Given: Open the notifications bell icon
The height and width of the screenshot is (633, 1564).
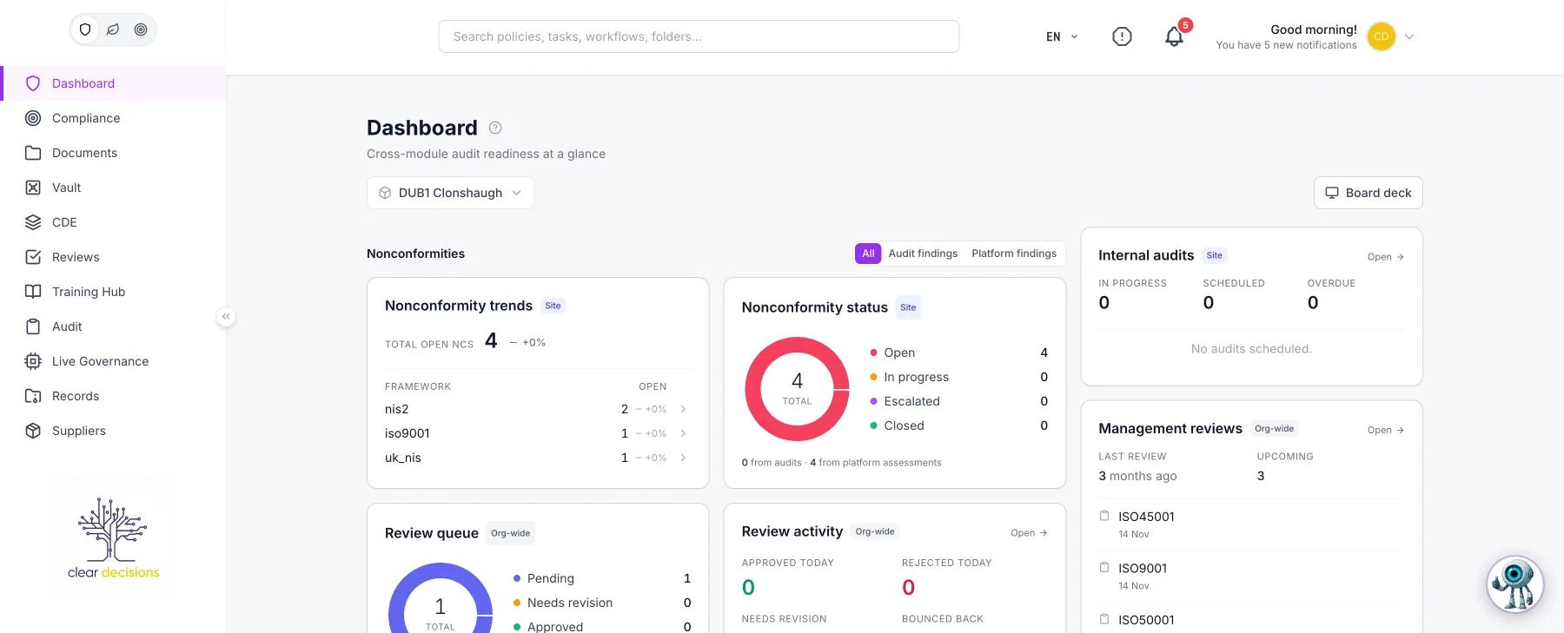Looking at the screenshot, I should [1174, 36].
